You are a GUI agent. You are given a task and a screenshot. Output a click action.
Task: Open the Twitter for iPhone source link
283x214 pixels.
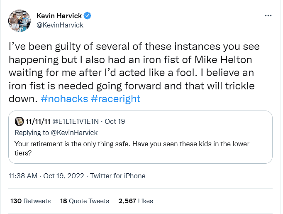117,176
